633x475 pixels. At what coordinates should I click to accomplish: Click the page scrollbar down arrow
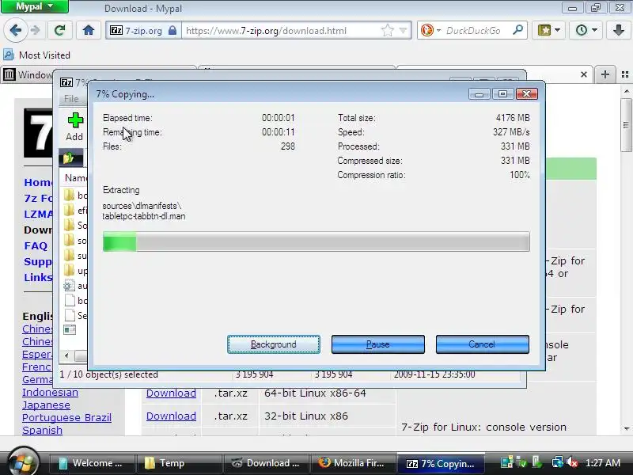(x=627, y=429)
